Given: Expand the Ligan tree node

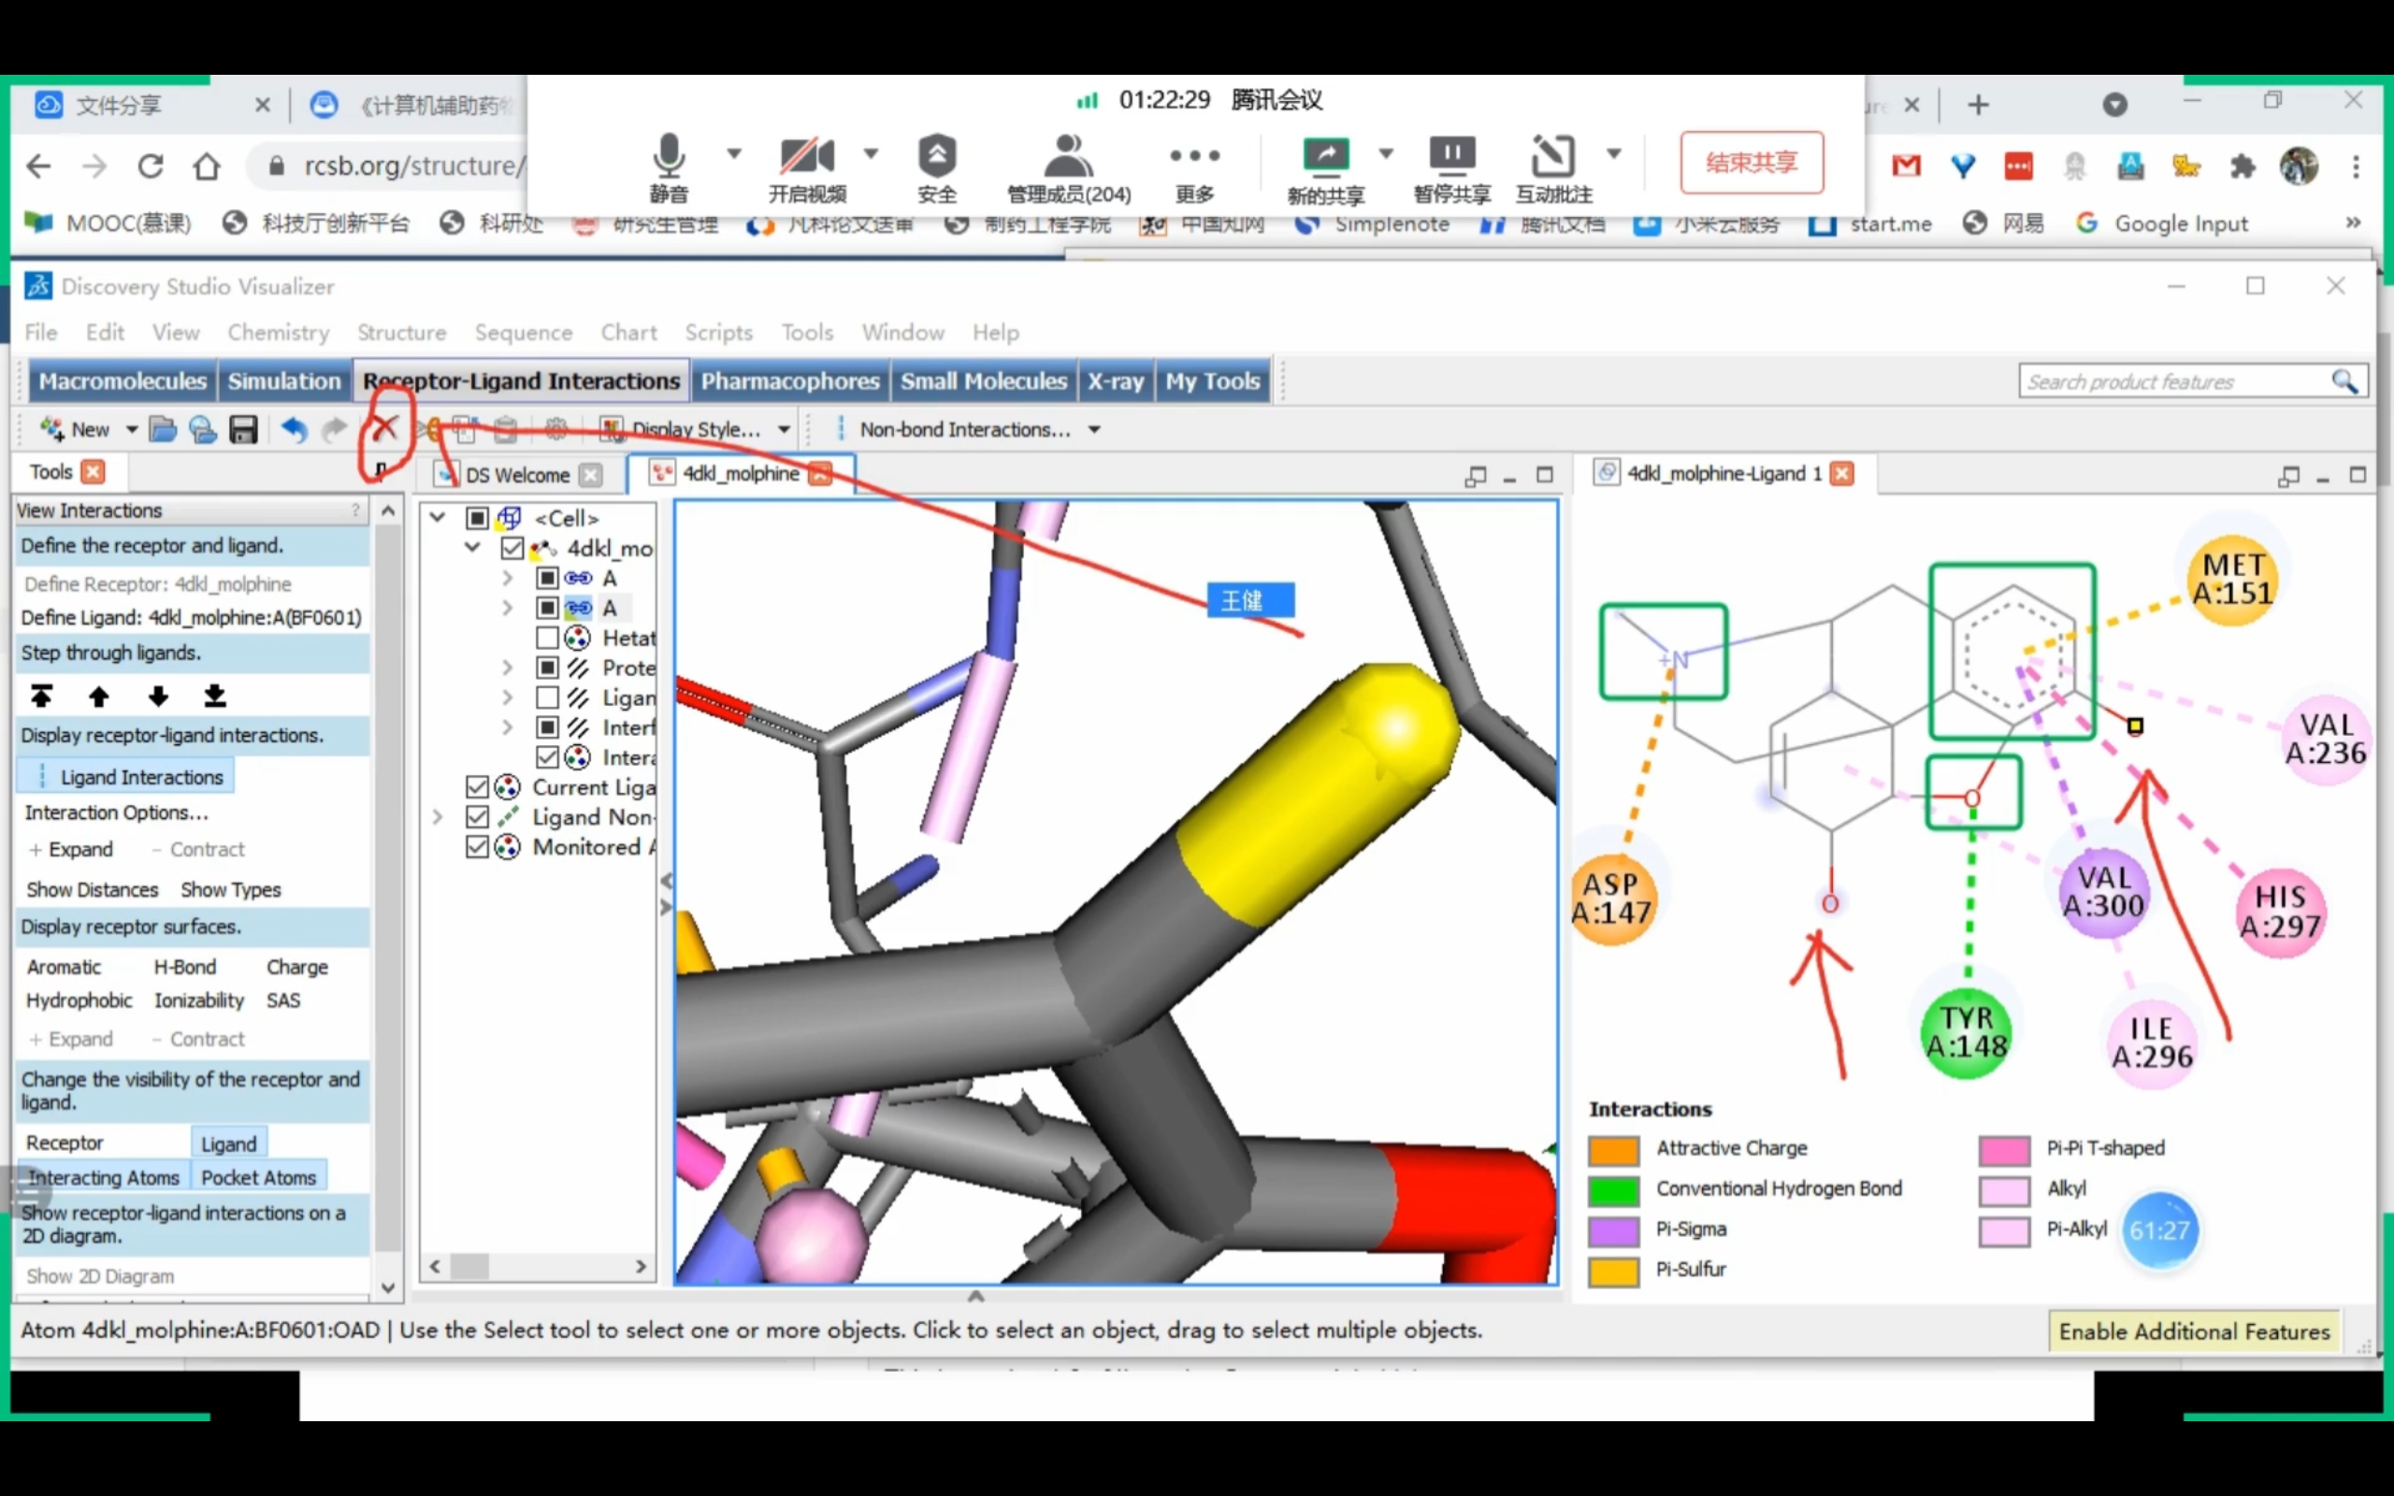Looking at the screenshot, I should (508, 697).
